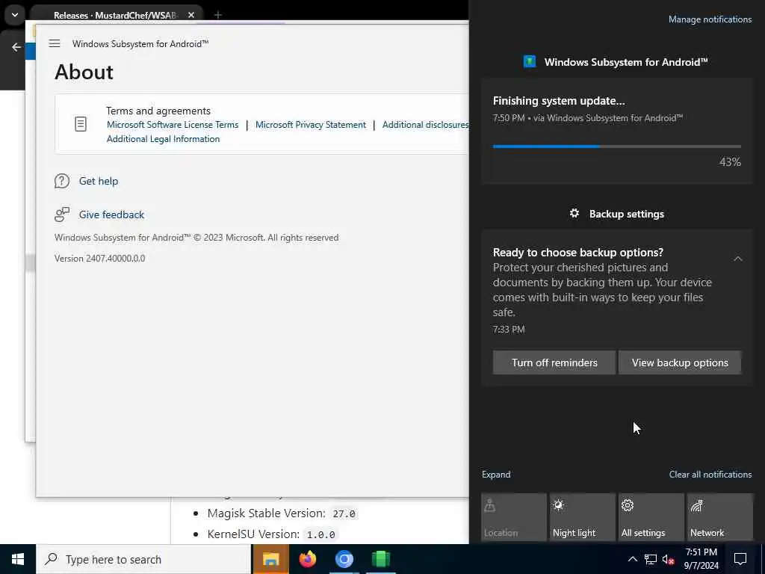Open Additional disclosures link
The width and height of the screenshot is (765, 574).
[425, 125]
